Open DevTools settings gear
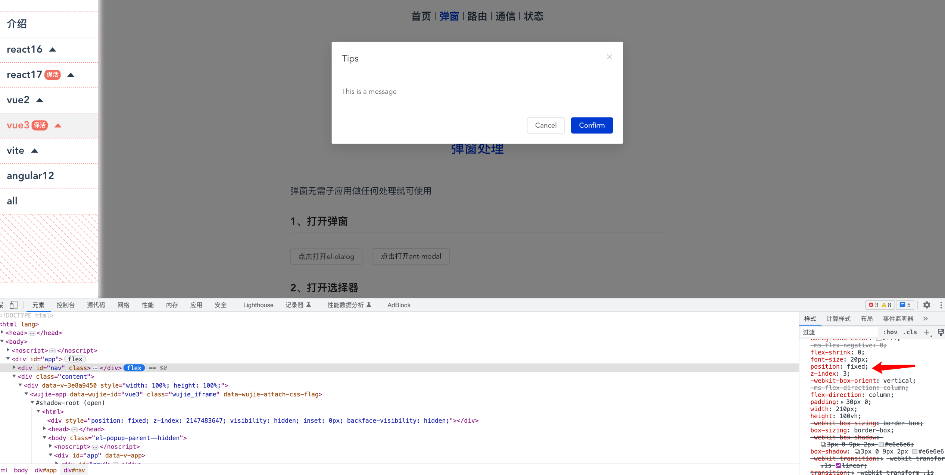Viewport: 945px width, 475px height. click(927, 305)
